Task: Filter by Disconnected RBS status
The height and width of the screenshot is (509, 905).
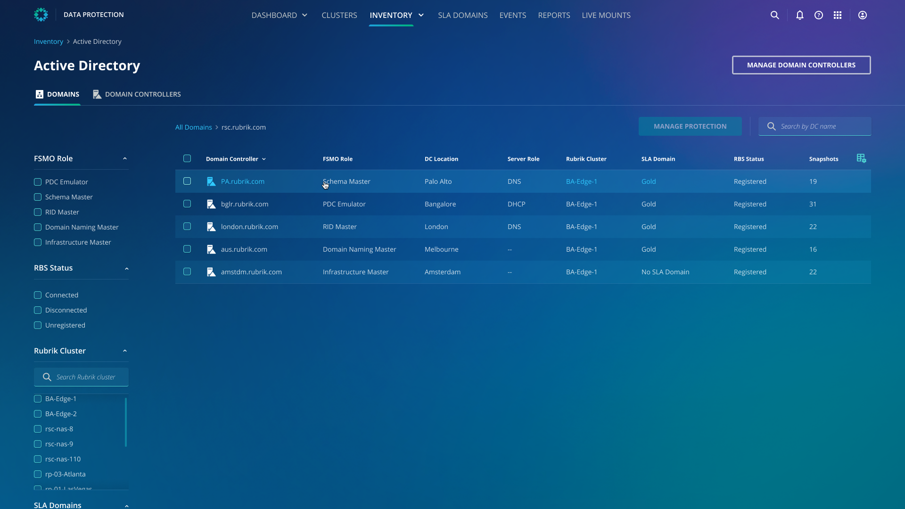Action: pyautogui.click(x=38, y=310)
